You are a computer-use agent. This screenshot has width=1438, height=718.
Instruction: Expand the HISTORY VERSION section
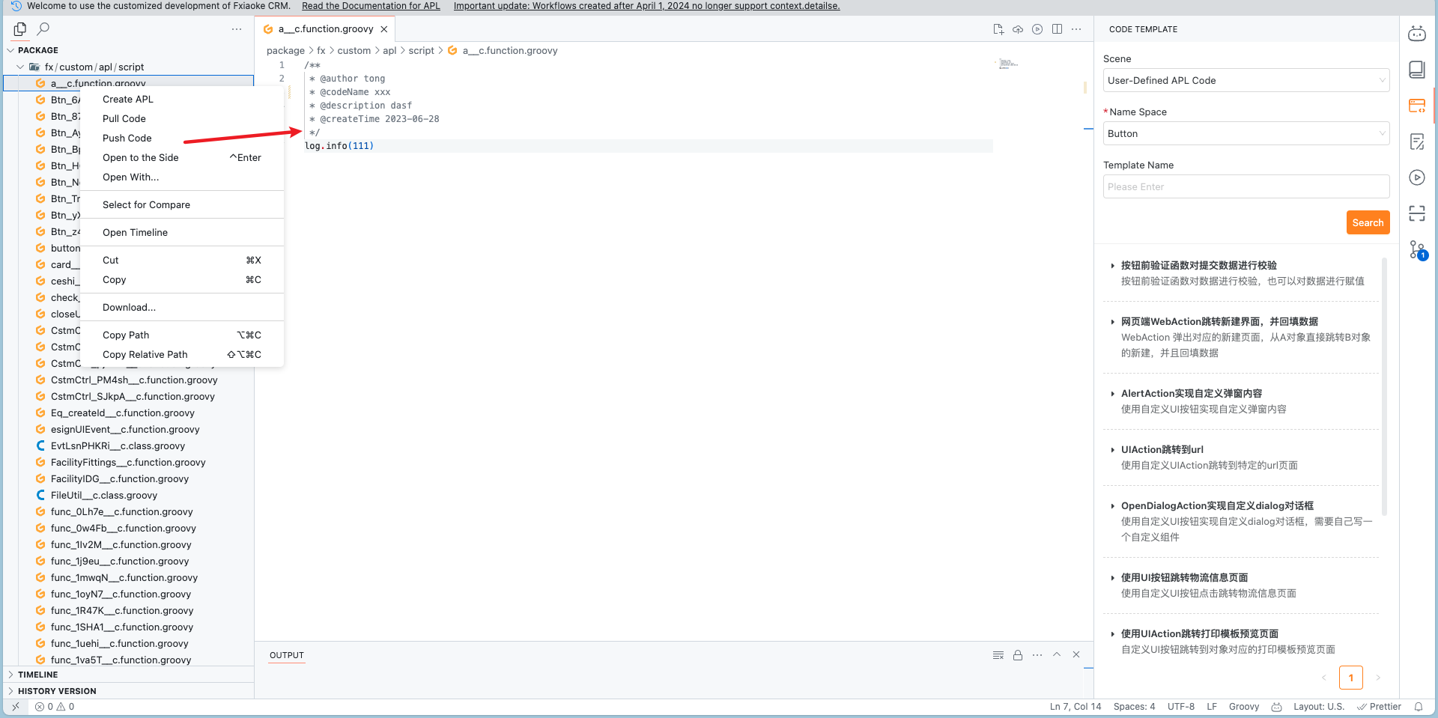click(x=57, y=691)
